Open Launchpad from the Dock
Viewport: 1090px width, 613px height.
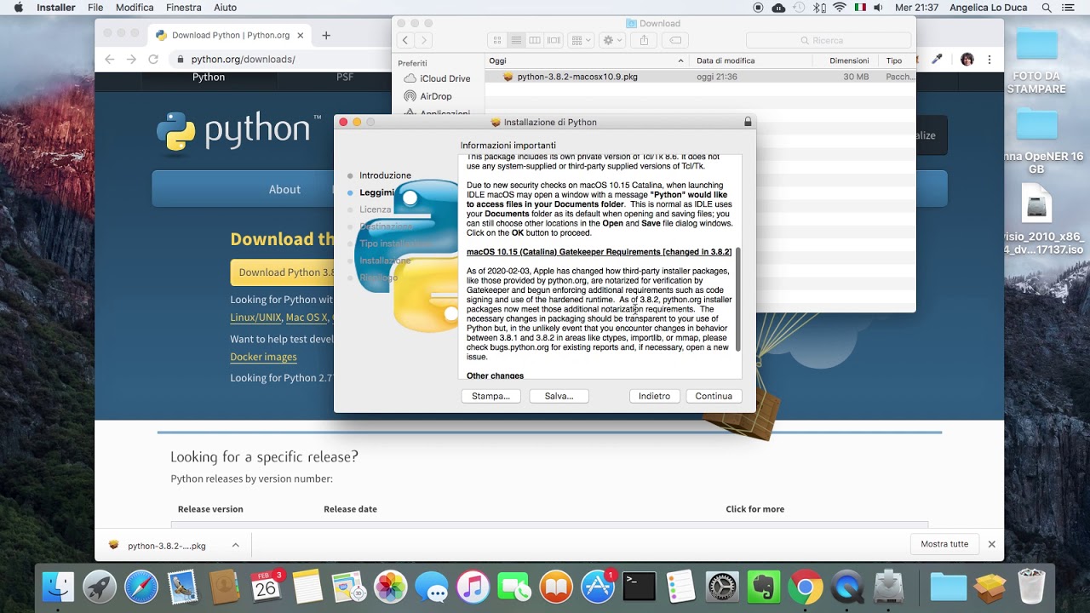[100, 587]
